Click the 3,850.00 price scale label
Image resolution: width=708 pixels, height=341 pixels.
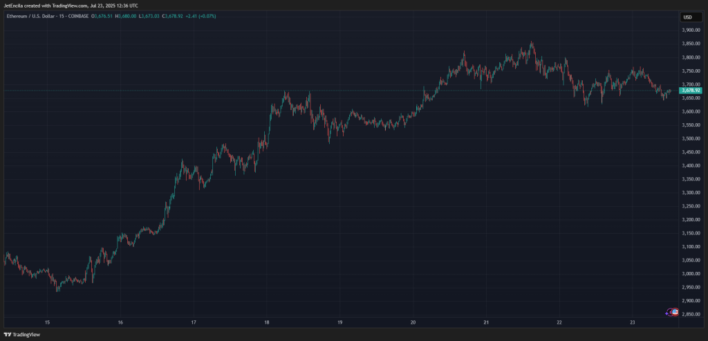pyautogui.click(x=691, y=44)
